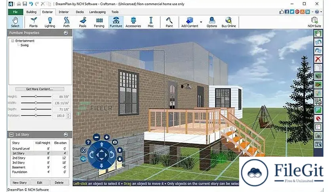Click the Misc tool
This screenshot has height=192, width=331.
click(151, 22)
